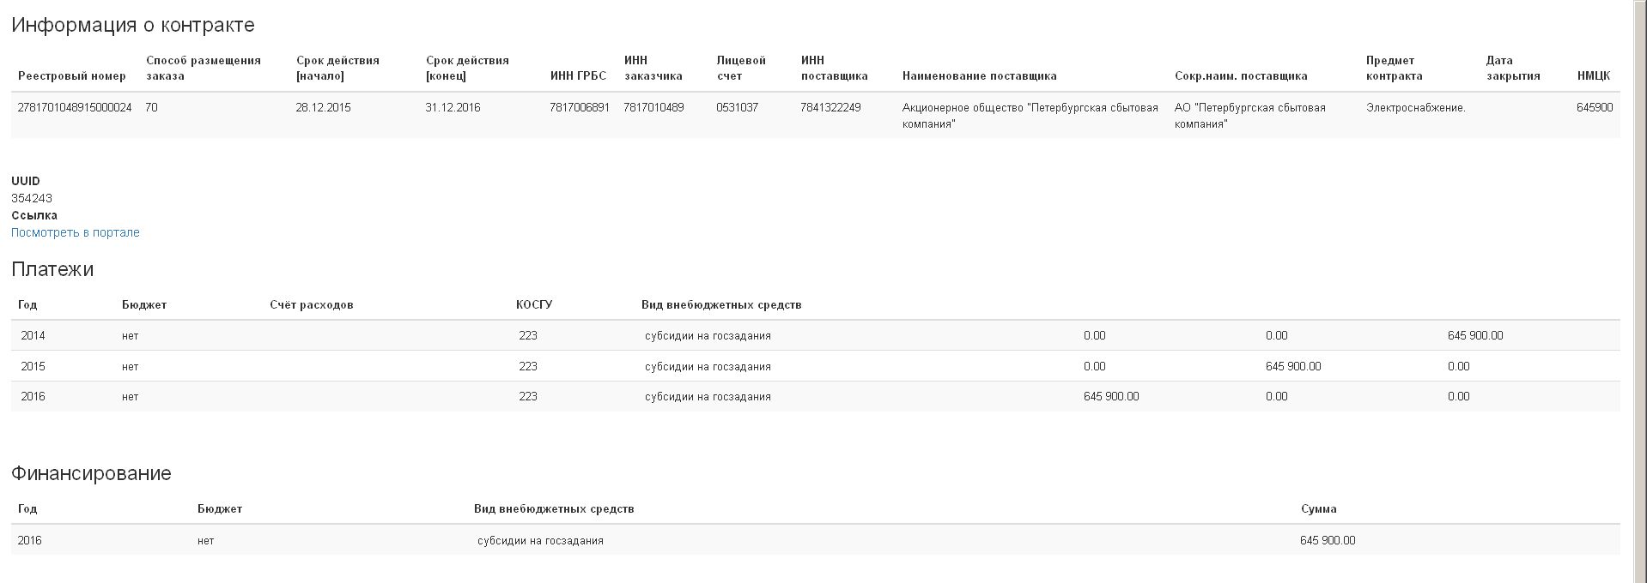This screenshot has width=1647, height=583.
Task: Click the 'Способ размещения заказа' column header
Action: click(204, 68)
